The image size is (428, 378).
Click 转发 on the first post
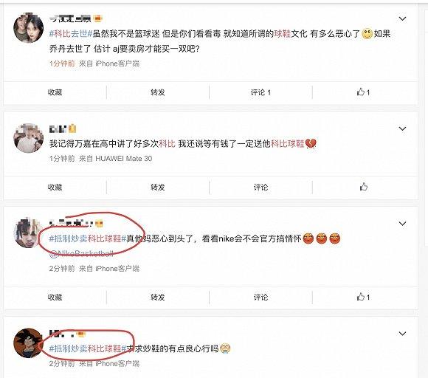pos(158,92)
